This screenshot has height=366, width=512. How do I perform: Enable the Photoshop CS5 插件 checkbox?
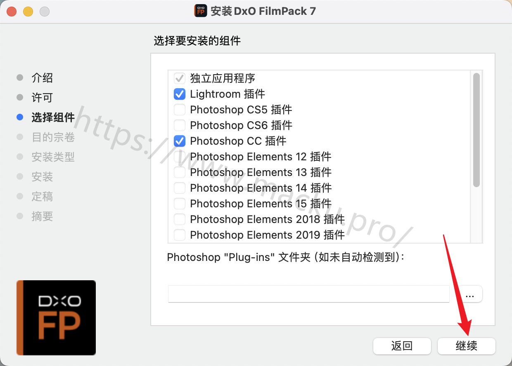[180, 110]
